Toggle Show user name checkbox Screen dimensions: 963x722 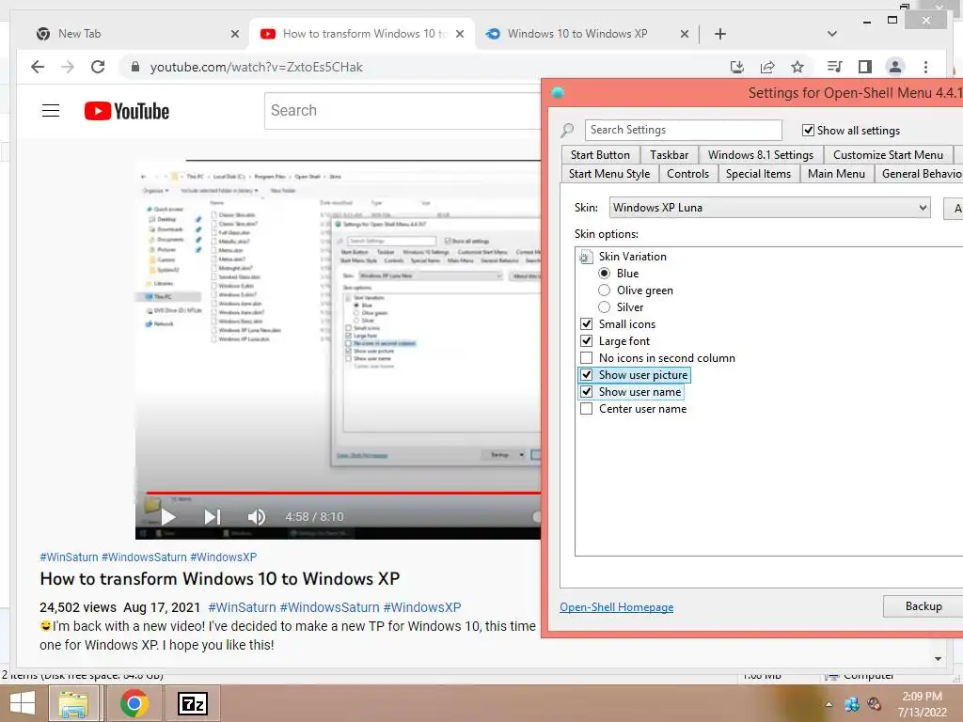[x=587, y=392]
